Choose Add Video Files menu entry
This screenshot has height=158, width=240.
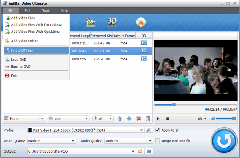pyautogui.click(x=36, y=18)
